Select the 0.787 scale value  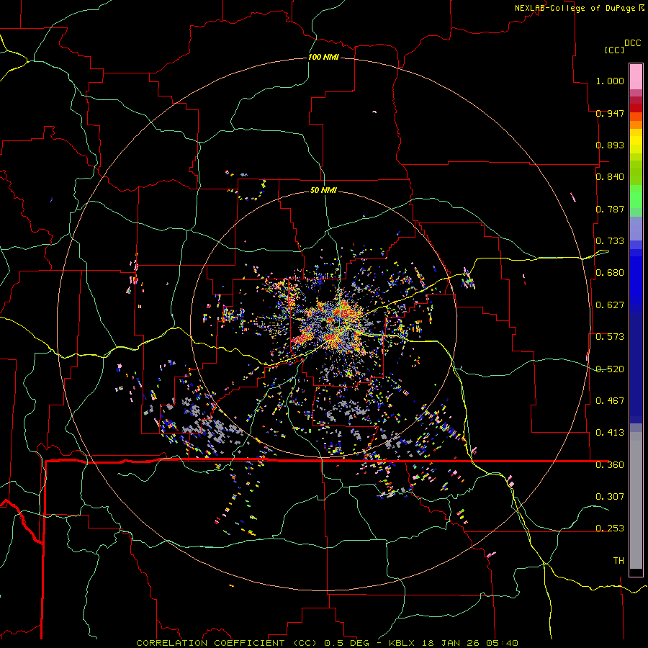(610, 209)
